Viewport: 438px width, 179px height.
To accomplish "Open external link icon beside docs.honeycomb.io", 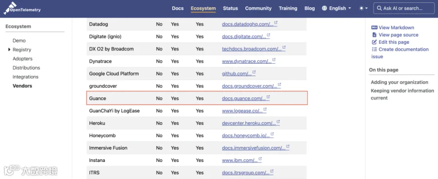I will click(272, 134).
